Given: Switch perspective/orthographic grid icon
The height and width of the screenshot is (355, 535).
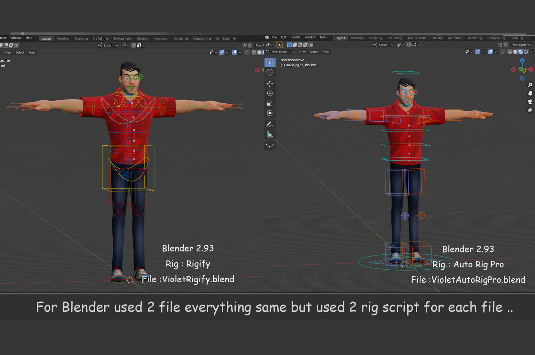Looking at the screenshot, I should tap(530, 110).
